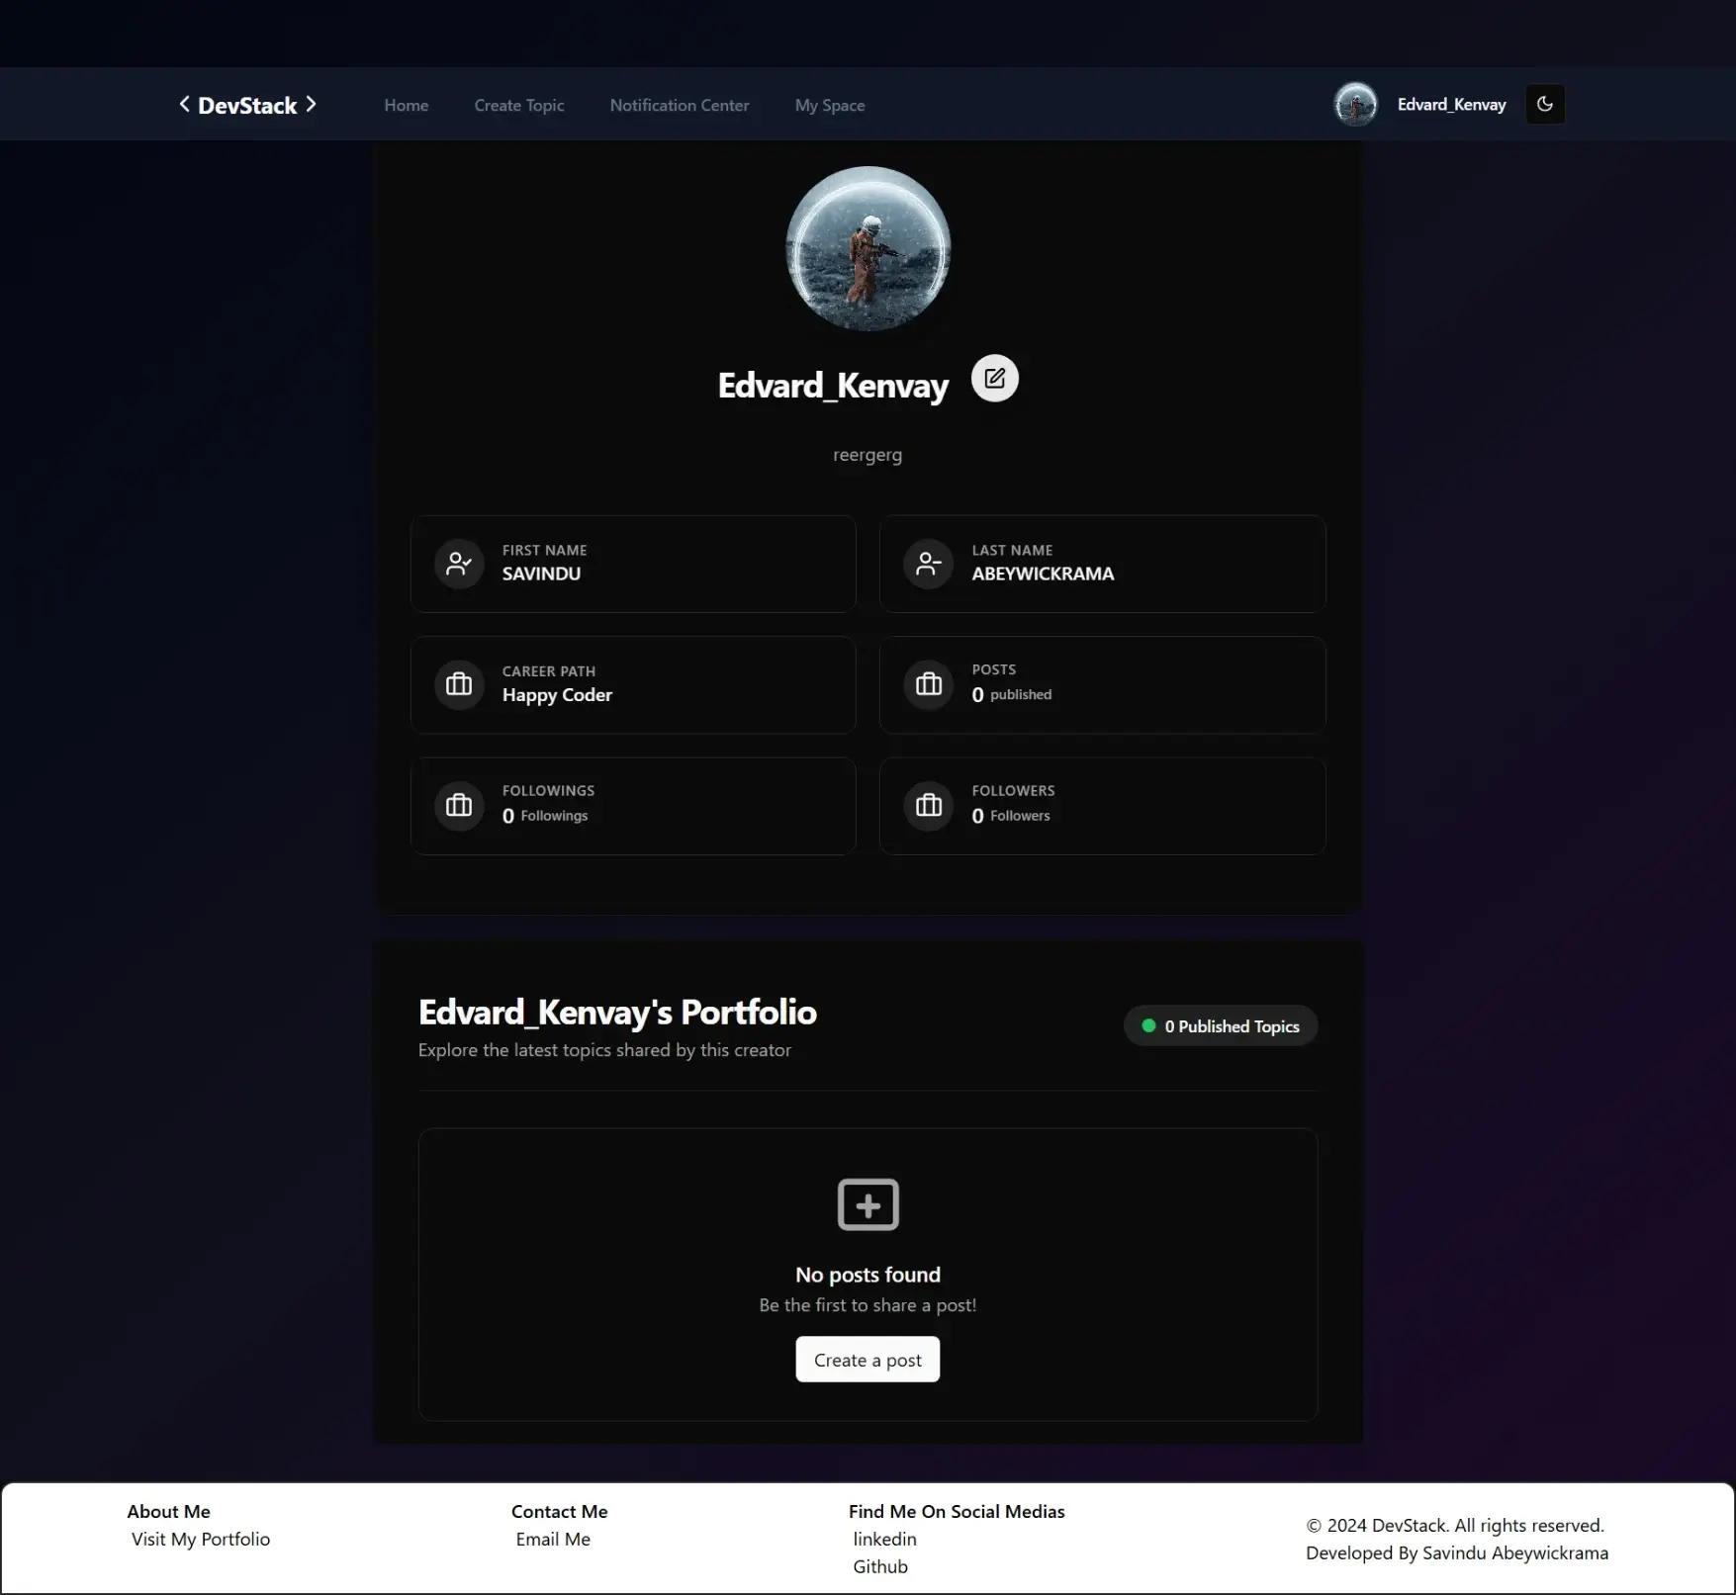Click the large profile picture
This screenshot has height=1595, width=1736.
868,248
